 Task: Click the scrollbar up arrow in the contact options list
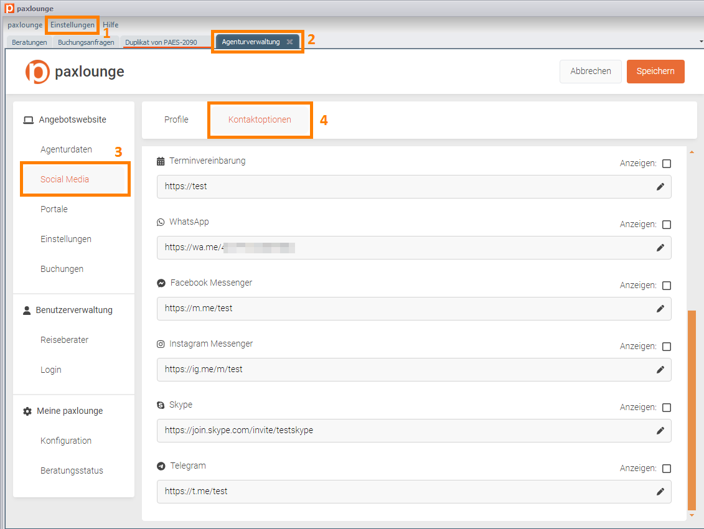692,152
